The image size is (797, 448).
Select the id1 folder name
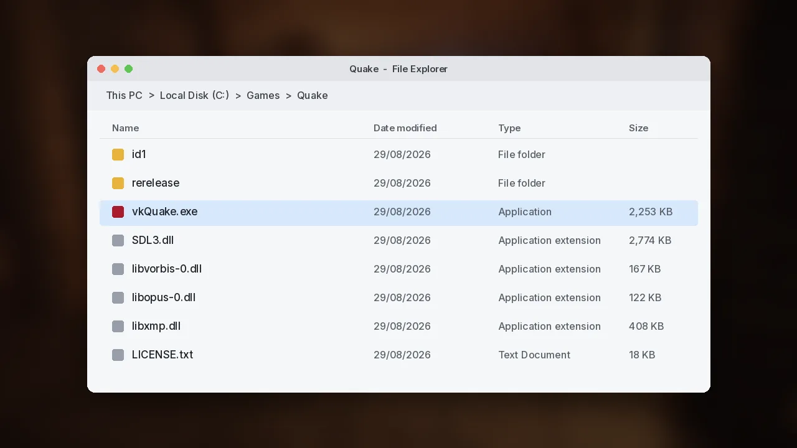tap(139, 154)
